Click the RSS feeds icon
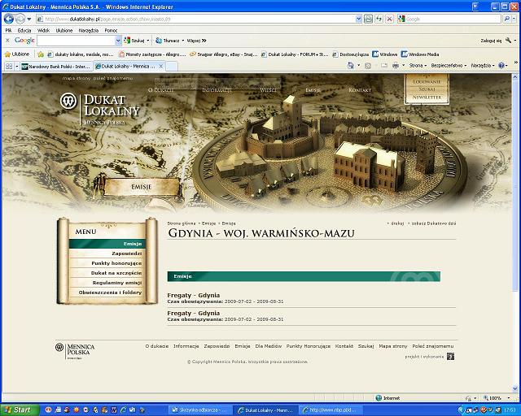Viewport: 521px width, 416px height. [x=368, y=66]
